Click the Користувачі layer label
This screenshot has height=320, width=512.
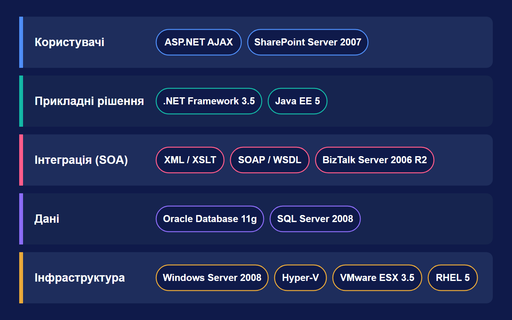pos(69,42)
